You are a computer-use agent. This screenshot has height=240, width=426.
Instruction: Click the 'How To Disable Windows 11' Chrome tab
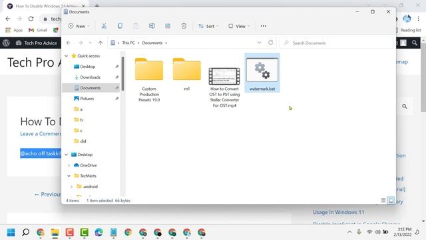click(x=46, y=6)
